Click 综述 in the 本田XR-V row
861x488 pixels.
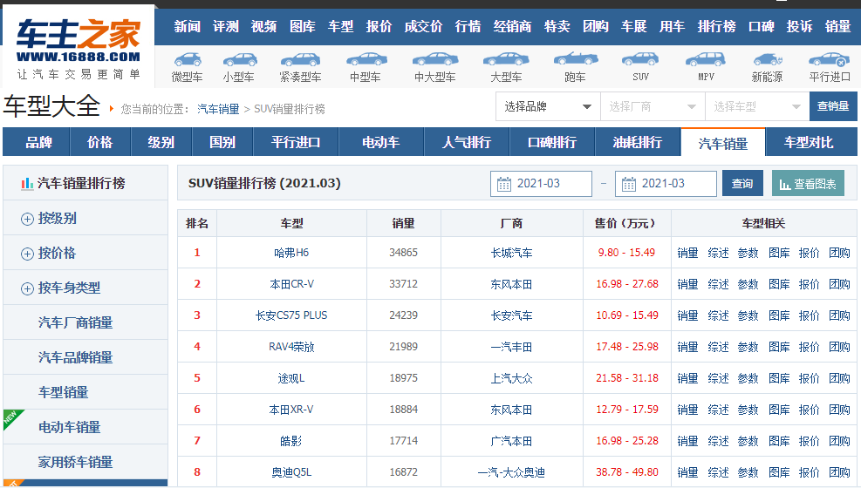[718, 410]
